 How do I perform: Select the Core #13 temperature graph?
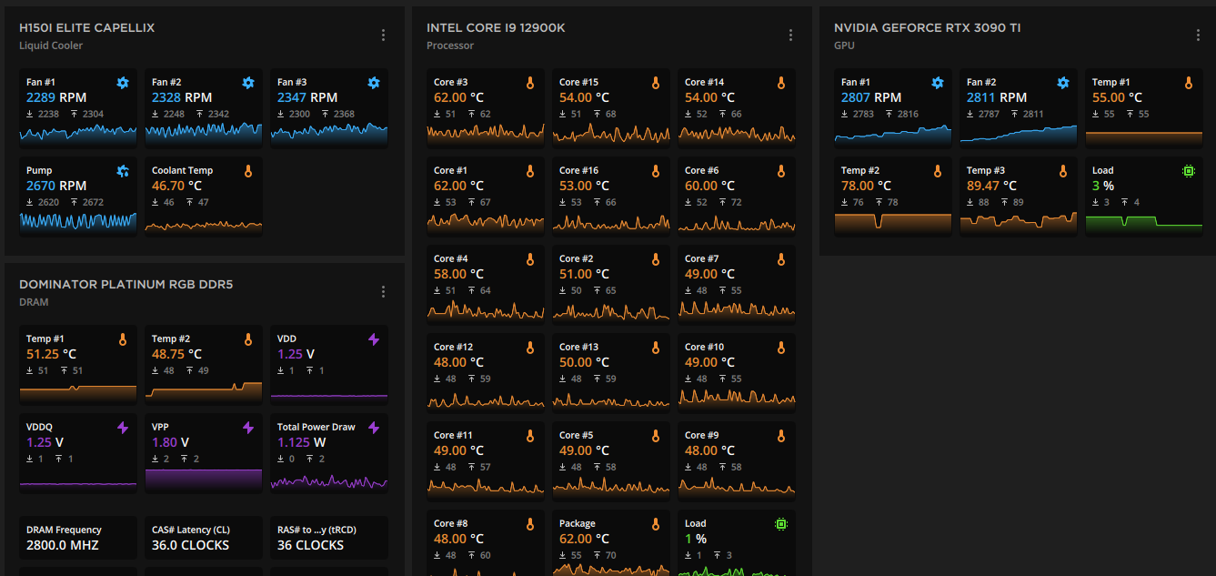coord(610,399)
